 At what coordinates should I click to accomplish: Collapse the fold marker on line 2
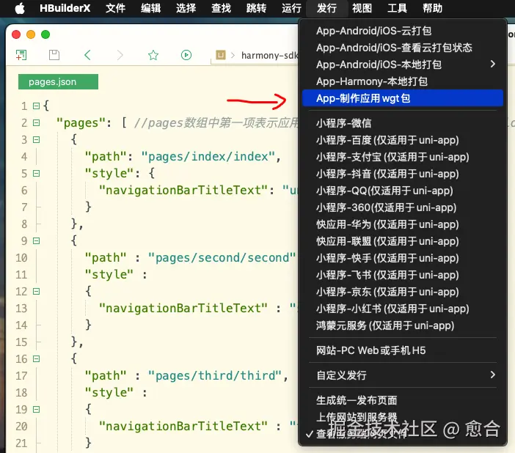click(x=37, y=122)
